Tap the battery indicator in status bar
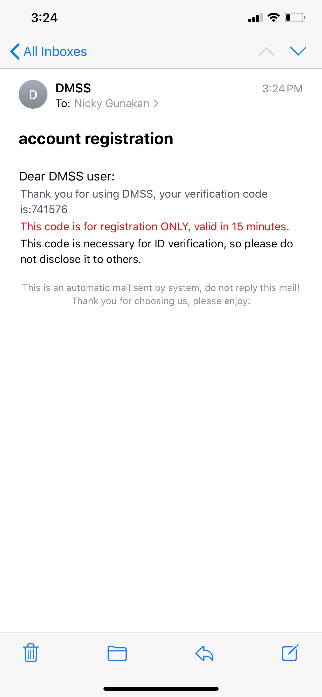 pos(295,18)
